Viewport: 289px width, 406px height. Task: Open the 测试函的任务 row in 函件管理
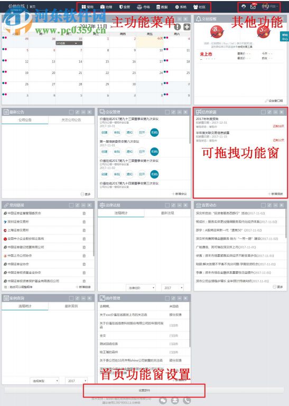(144, 344)
